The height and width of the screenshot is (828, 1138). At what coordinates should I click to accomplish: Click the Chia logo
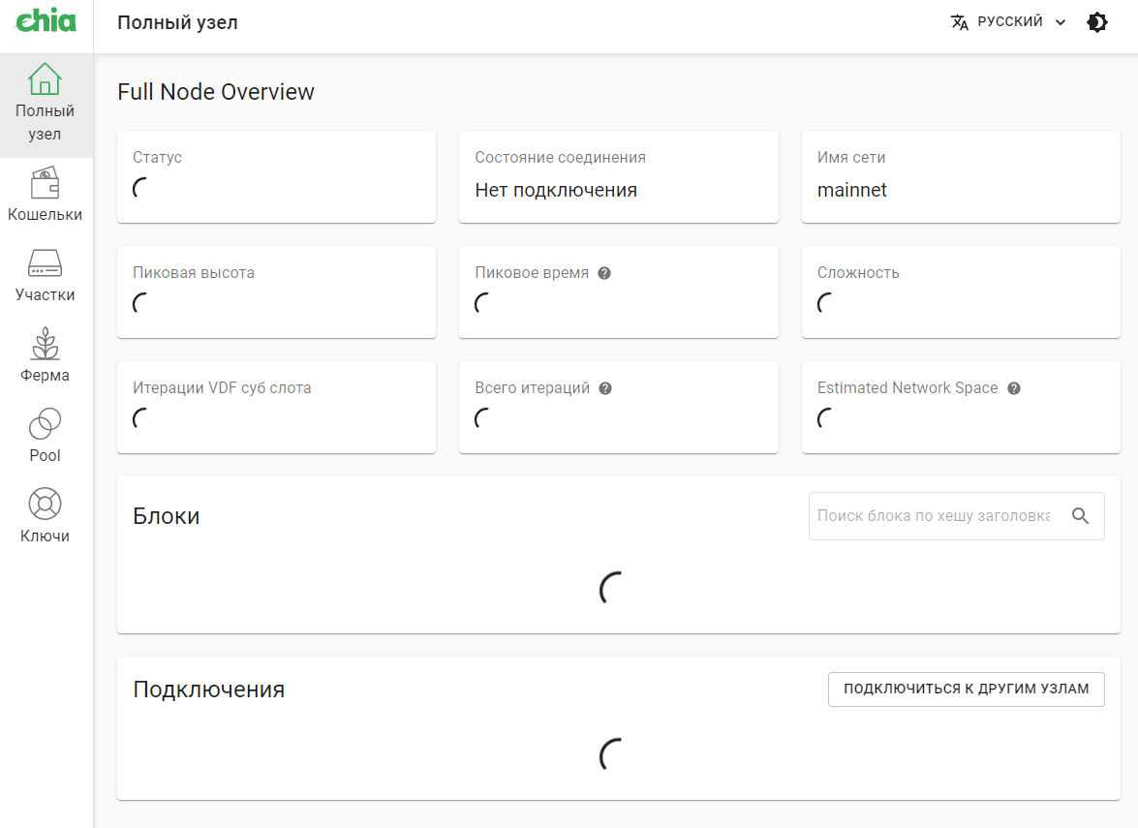(x=46, y=20)
